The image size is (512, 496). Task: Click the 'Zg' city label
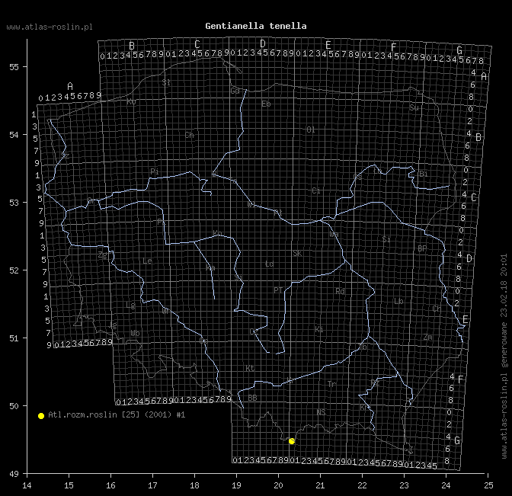tap(103, 254)
